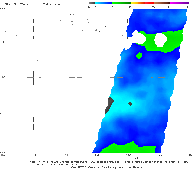Viewport: 192px width, 169px height.
Task: Click the "14:08" swath time label
Action: tap(135, 158)
